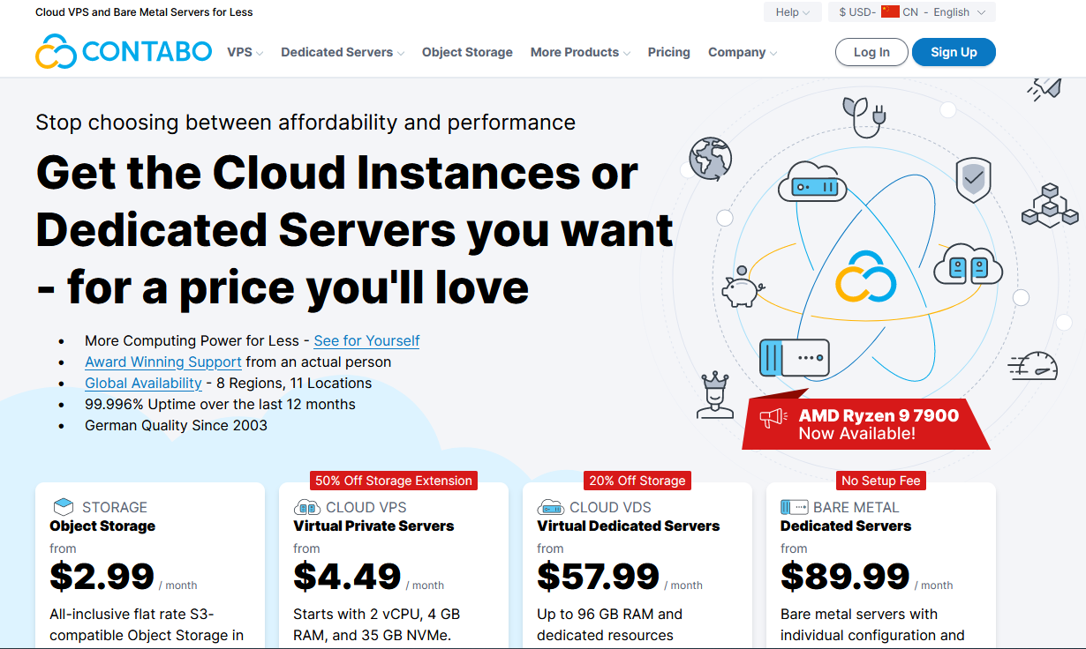This screenshot has height=649, width=1086.
Task: Click the shield checkmark icon
Action: [x=973, y=180]
